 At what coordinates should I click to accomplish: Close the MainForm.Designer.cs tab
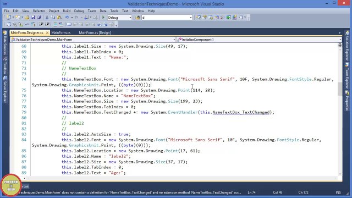click(x=47, y=33)
